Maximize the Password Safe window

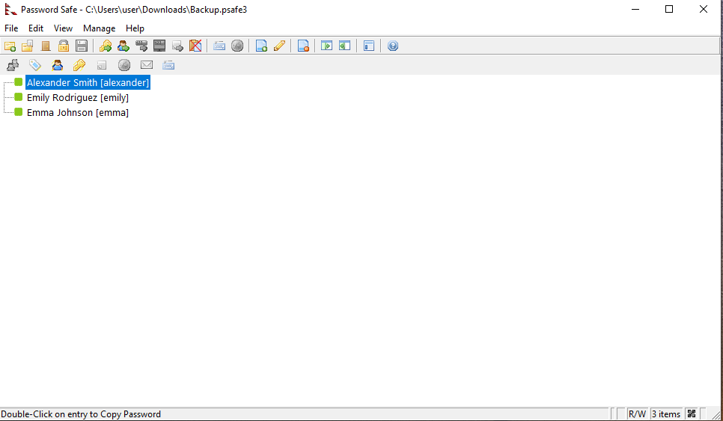[x=669, y=9]
